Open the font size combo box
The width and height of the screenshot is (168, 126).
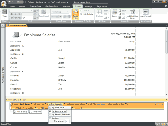pos(27,14)
